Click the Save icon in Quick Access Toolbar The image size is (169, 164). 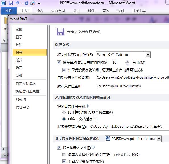(11, 3)
